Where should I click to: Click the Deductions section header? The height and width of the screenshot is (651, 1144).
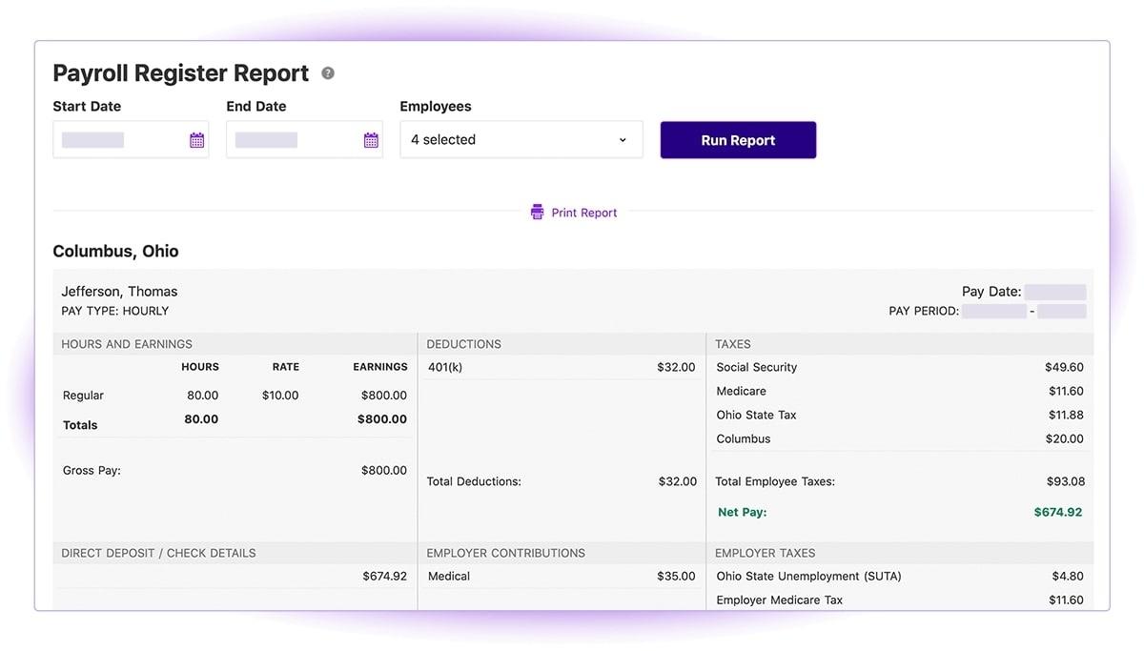click(463, 344)
